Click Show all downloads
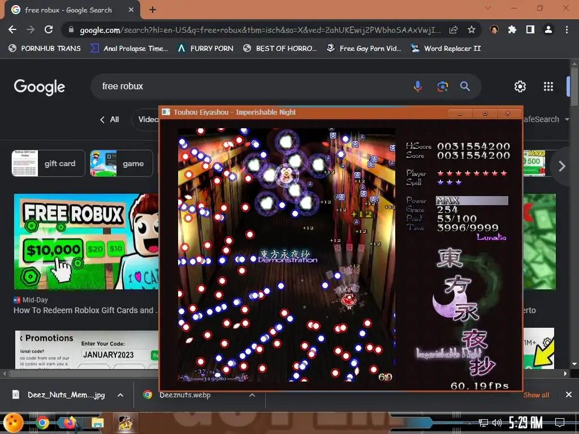This screenshot has width=579, height=434. [536, 395]
